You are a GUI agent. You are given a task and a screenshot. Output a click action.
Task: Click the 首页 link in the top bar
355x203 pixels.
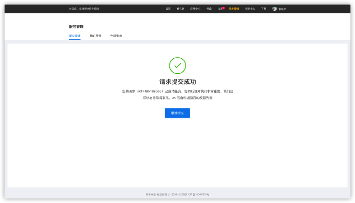pos(168,9)
